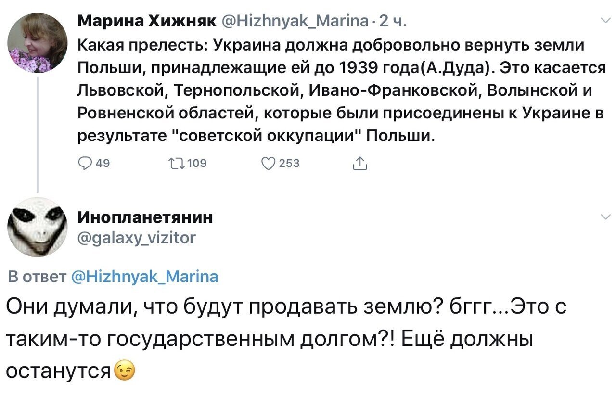
Task: Click the 253 likes count number
Action: pos(289,164)
